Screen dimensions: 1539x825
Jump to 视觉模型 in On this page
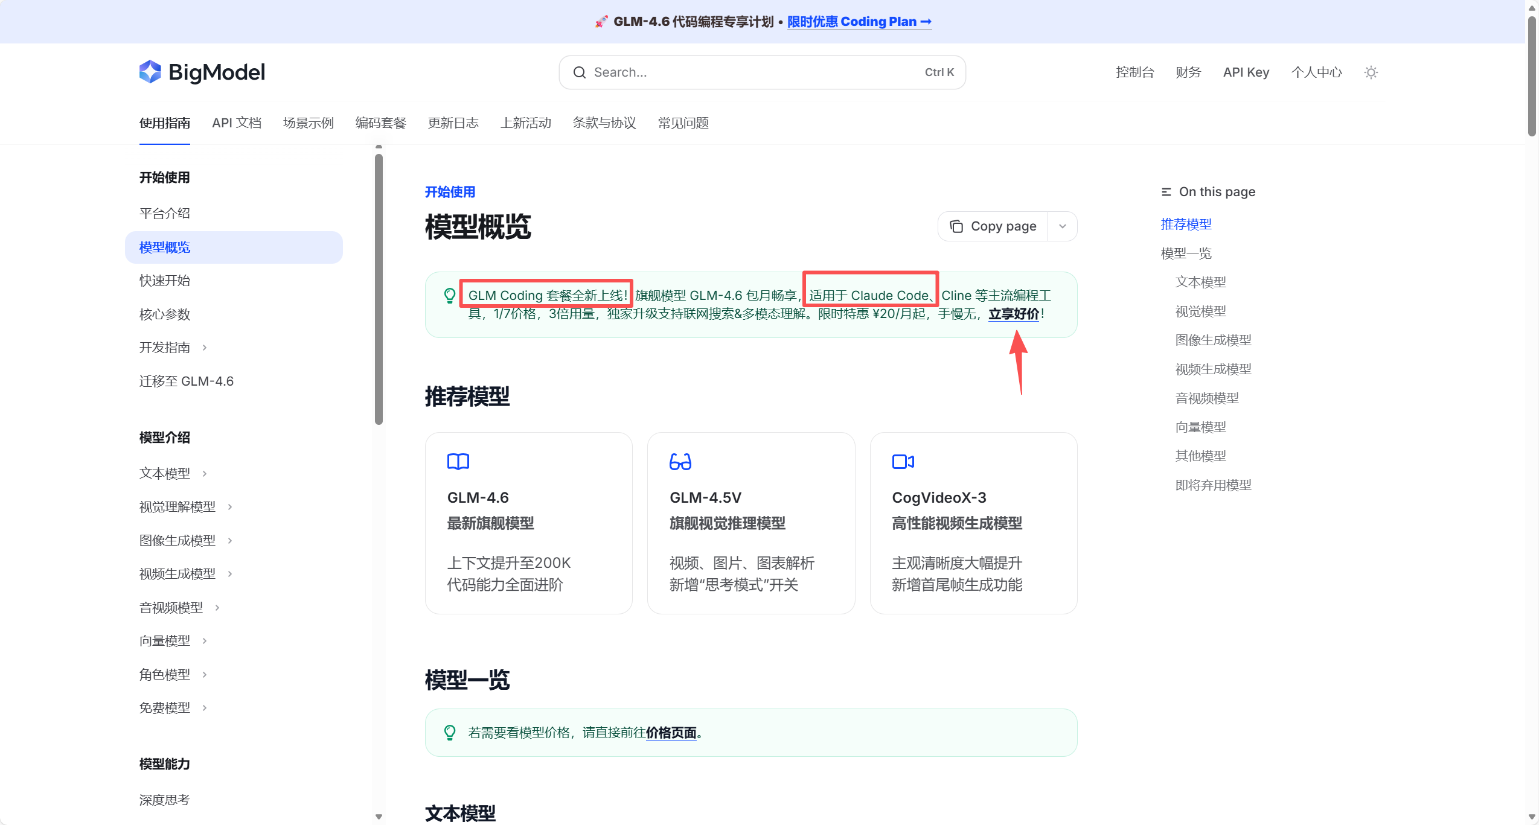[1200, 311]
